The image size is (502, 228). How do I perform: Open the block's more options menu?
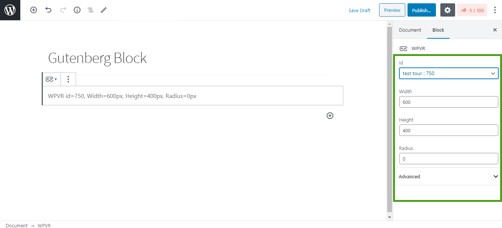pyautogui.click(x=68, y=79)
